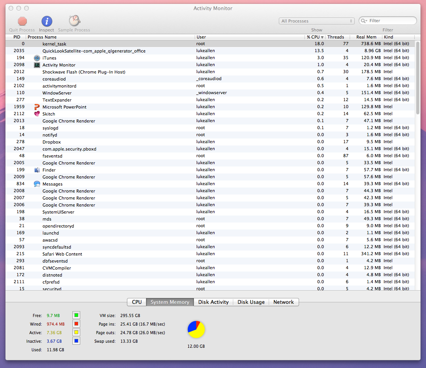
Task: Select QuickLookSatellite-com_apple_qlgenerator_office process
Action: tap(210, 51)
